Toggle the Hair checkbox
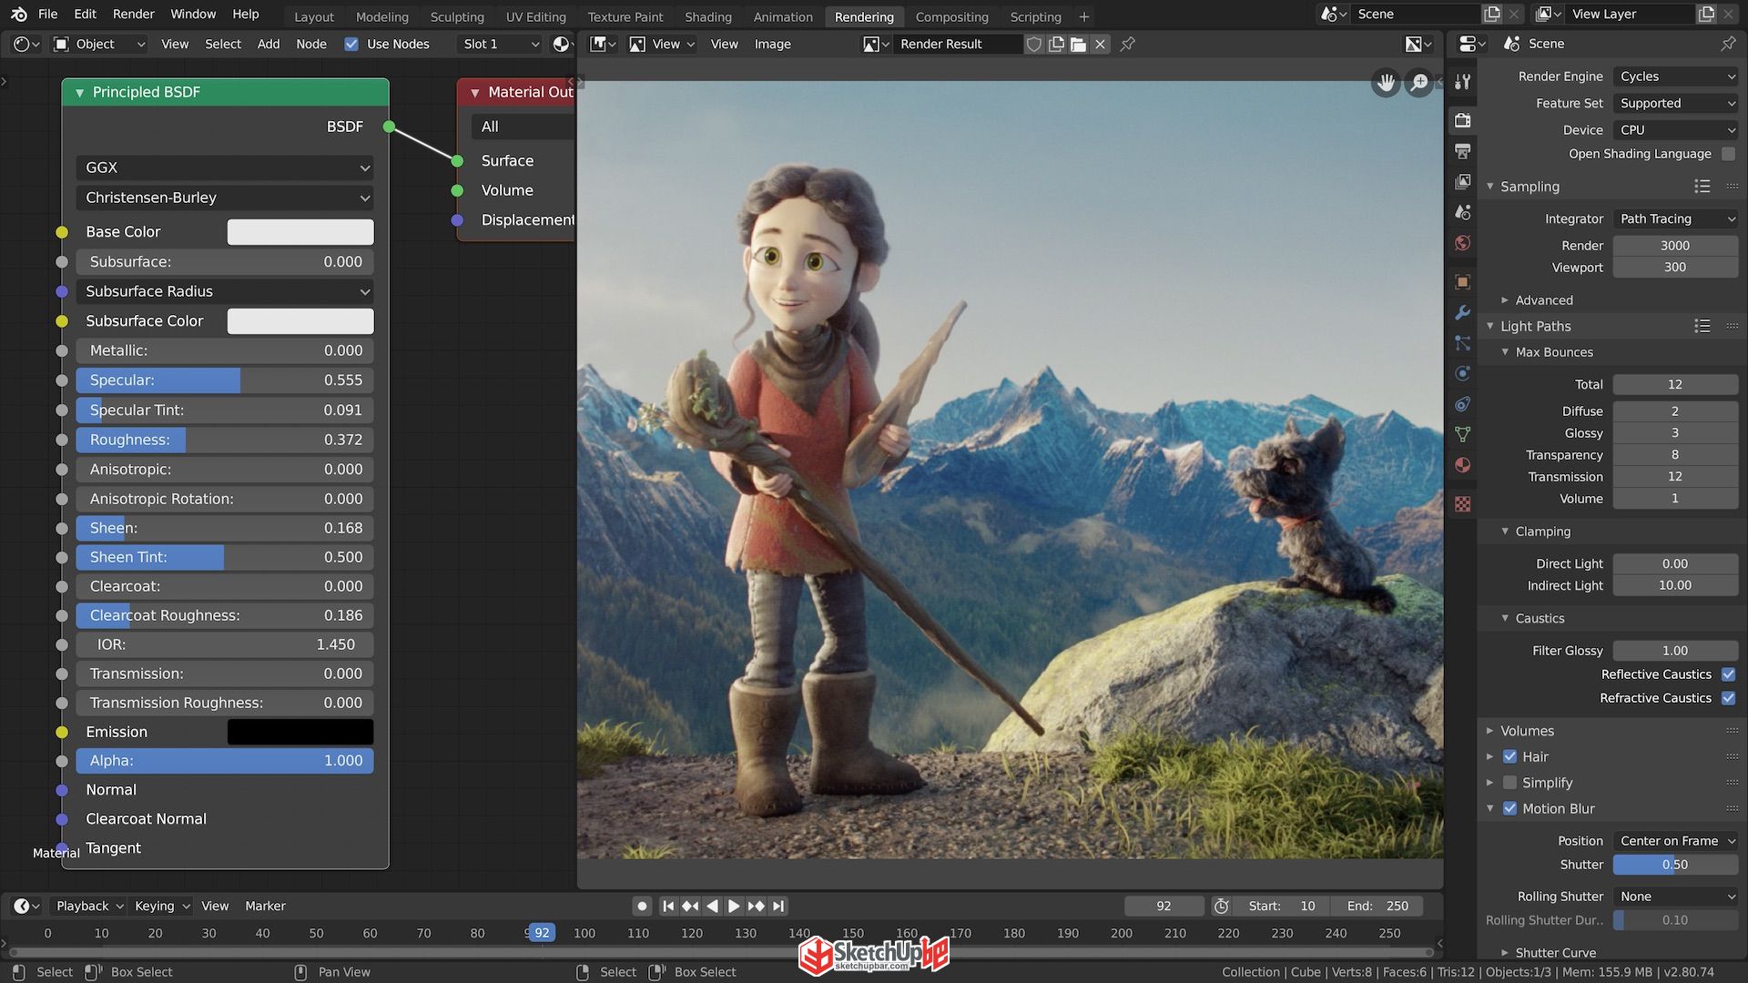 pos(1509,756)
